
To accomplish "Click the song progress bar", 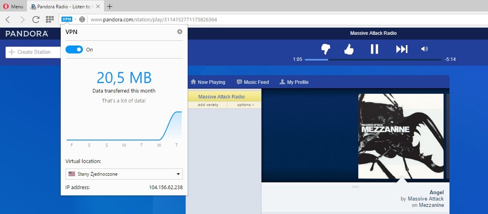I will coord(373,60).
